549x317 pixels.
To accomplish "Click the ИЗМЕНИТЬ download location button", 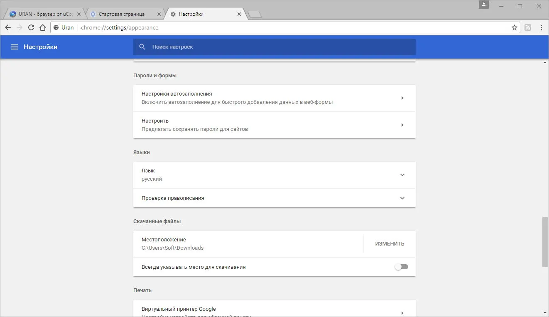I will point(390,244).
